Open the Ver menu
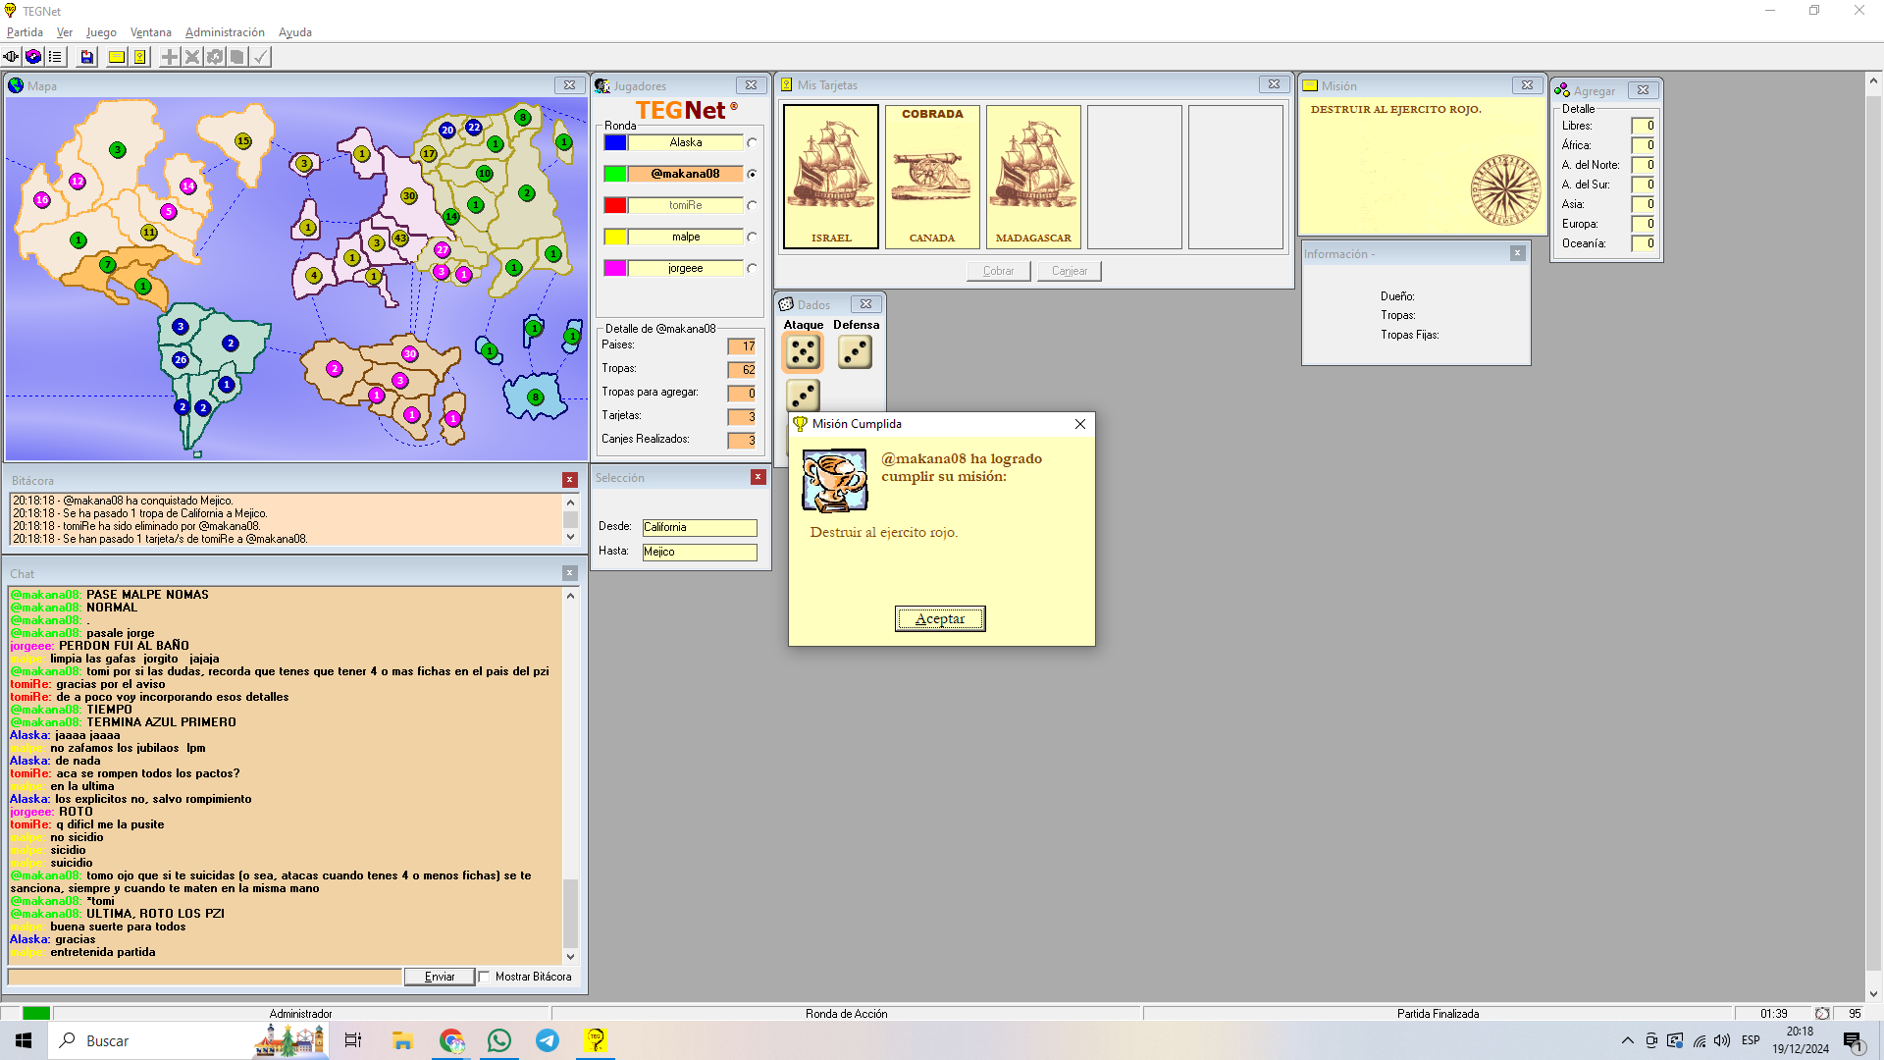The width and height of the screenshot is (1884, 1060). (x=65, y=32)
